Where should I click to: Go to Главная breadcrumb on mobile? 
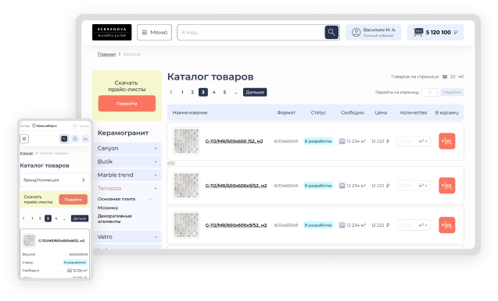click(27, 153)
